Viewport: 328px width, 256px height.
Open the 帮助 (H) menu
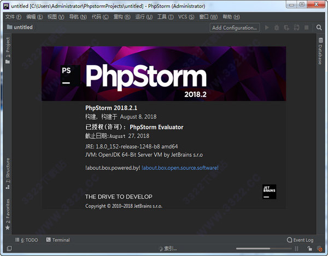pos(231,17)
